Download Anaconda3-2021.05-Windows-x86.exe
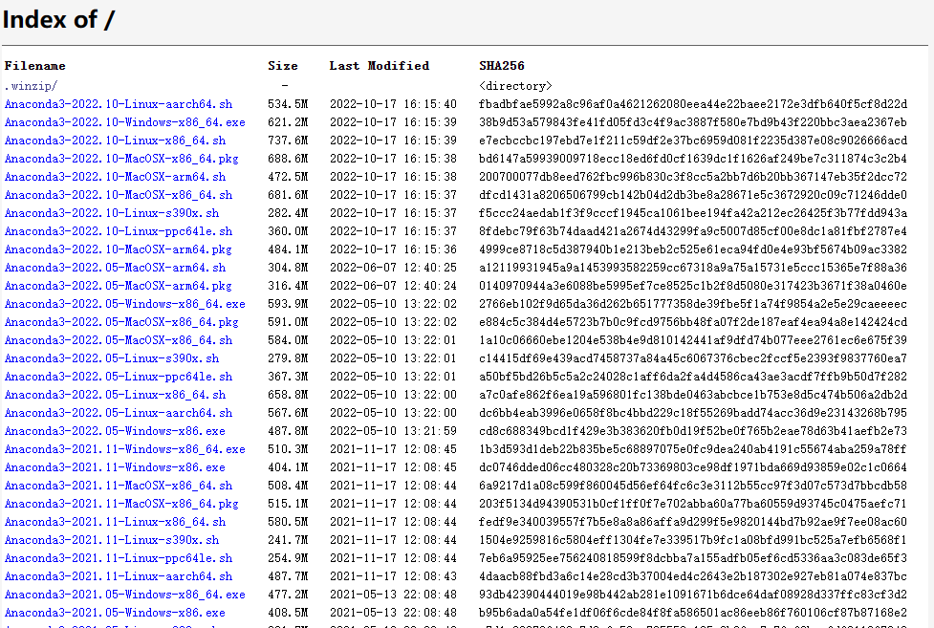Viewport: 934px width, 628px height. click(x=115, y=613)
